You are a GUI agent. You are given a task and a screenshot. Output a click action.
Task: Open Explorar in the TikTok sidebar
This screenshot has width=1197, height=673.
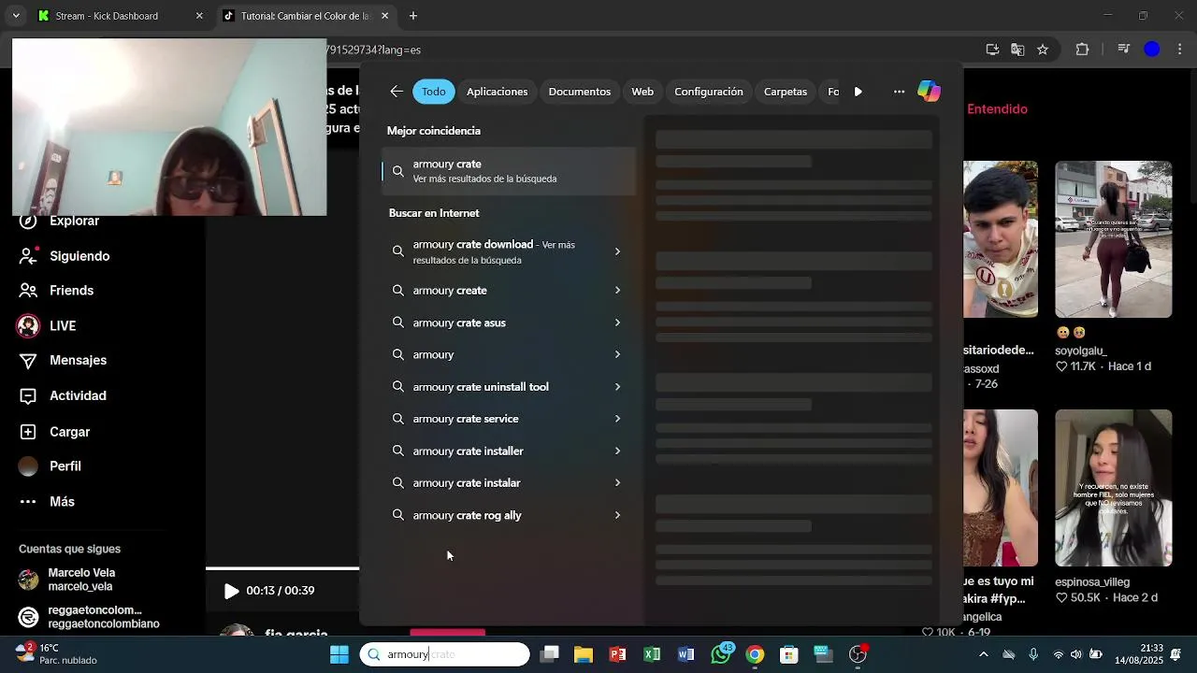[x=74, y=221]
